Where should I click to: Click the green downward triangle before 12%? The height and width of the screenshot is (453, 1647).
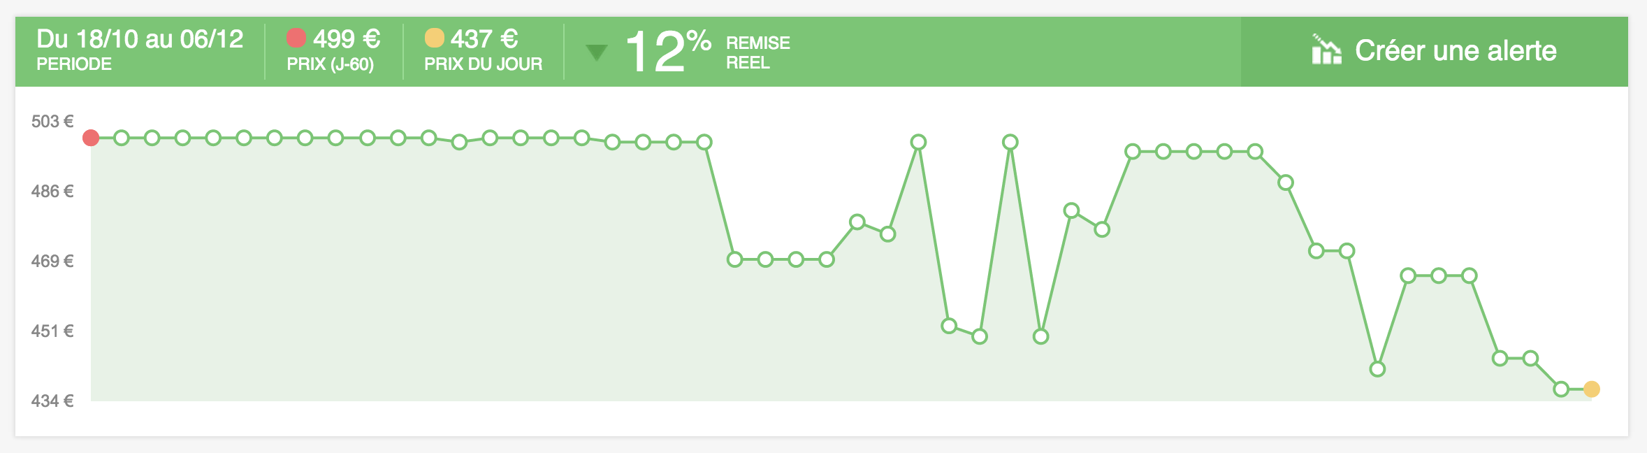tap(596, 52)
